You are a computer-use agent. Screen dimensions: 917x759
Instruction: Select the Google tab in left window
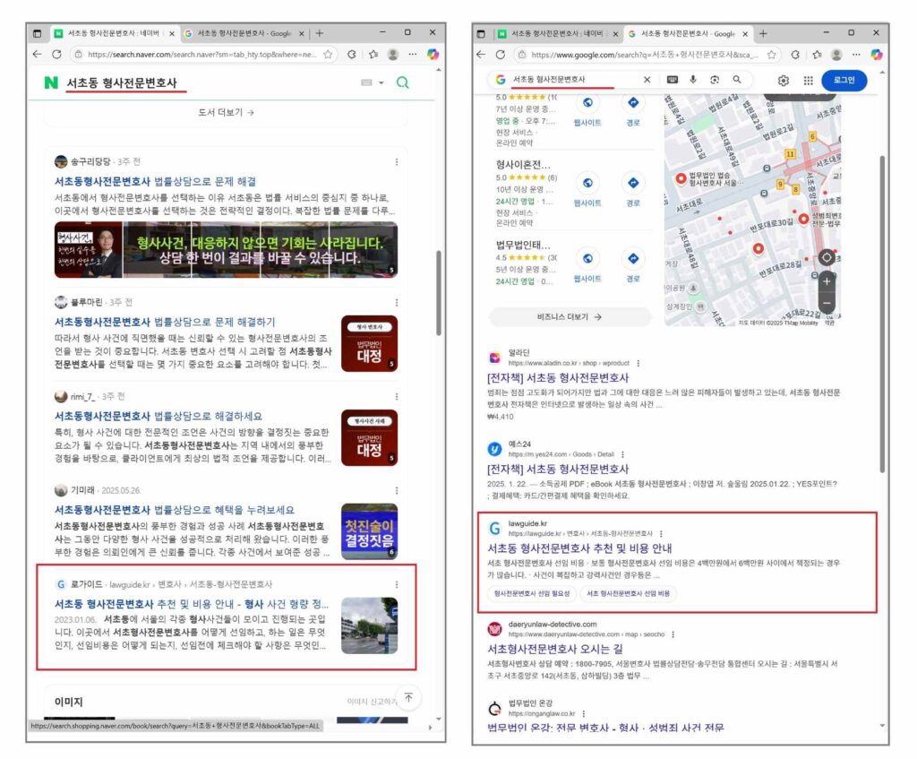tap(244, 33)
